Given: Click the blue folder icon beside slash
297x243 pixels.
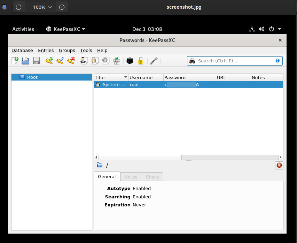Looking at the screenshot, I should coord(100,165).
